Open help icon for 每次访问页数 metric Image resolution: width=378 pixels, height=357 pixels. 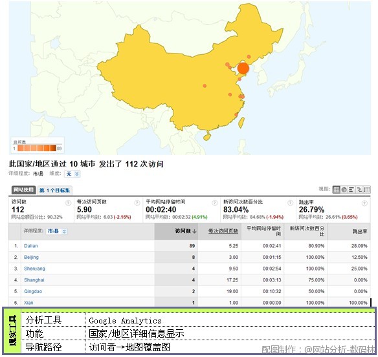pos(137,203)
